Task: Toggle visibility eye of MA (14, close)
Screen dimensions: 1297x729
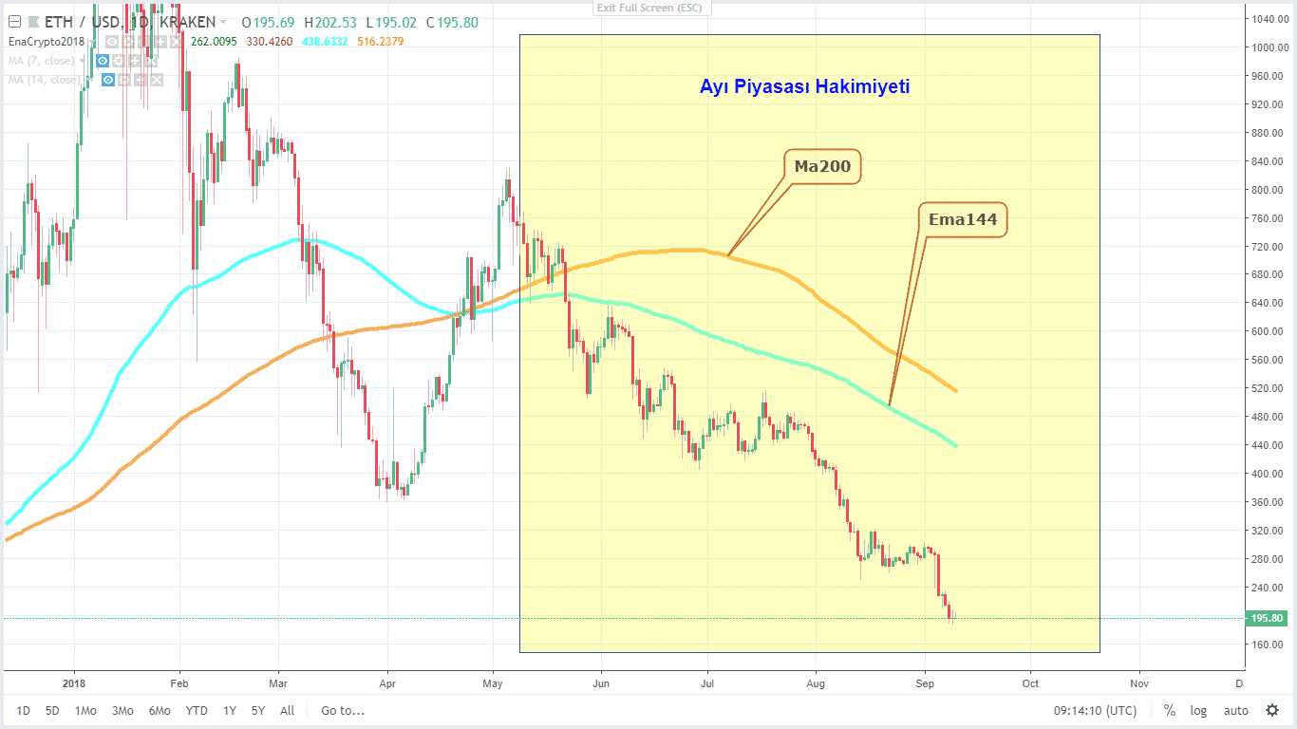Action: 108,80
